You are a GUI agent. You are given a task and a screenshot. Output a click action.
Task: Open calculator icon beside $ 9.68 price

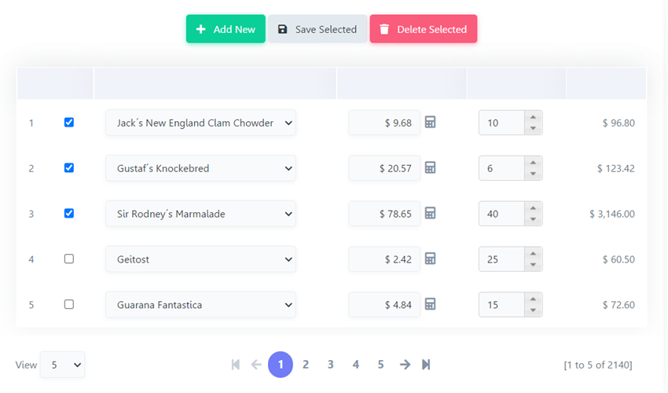click(x=431, y=123)
